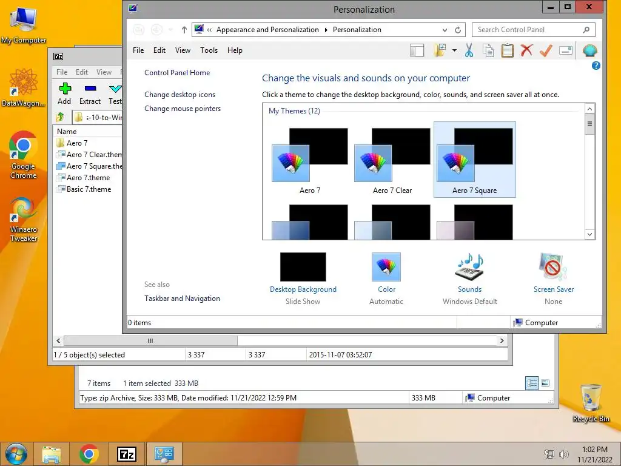Select the Aero 7 Clear theme
621x466 pixels.
click(x=392, y=160)
